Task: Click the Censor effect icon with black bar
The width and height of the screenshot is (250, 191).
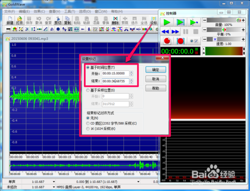Action: [8, 29]
